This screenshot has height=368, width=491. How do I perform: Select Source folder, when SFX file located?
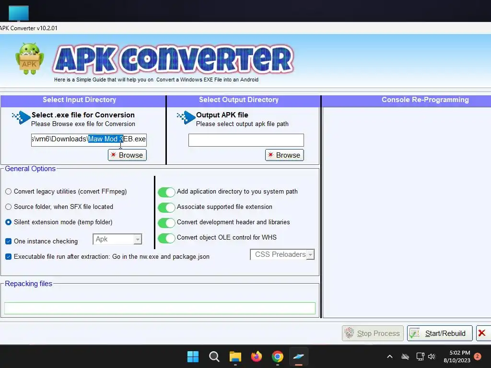[9, 207]
